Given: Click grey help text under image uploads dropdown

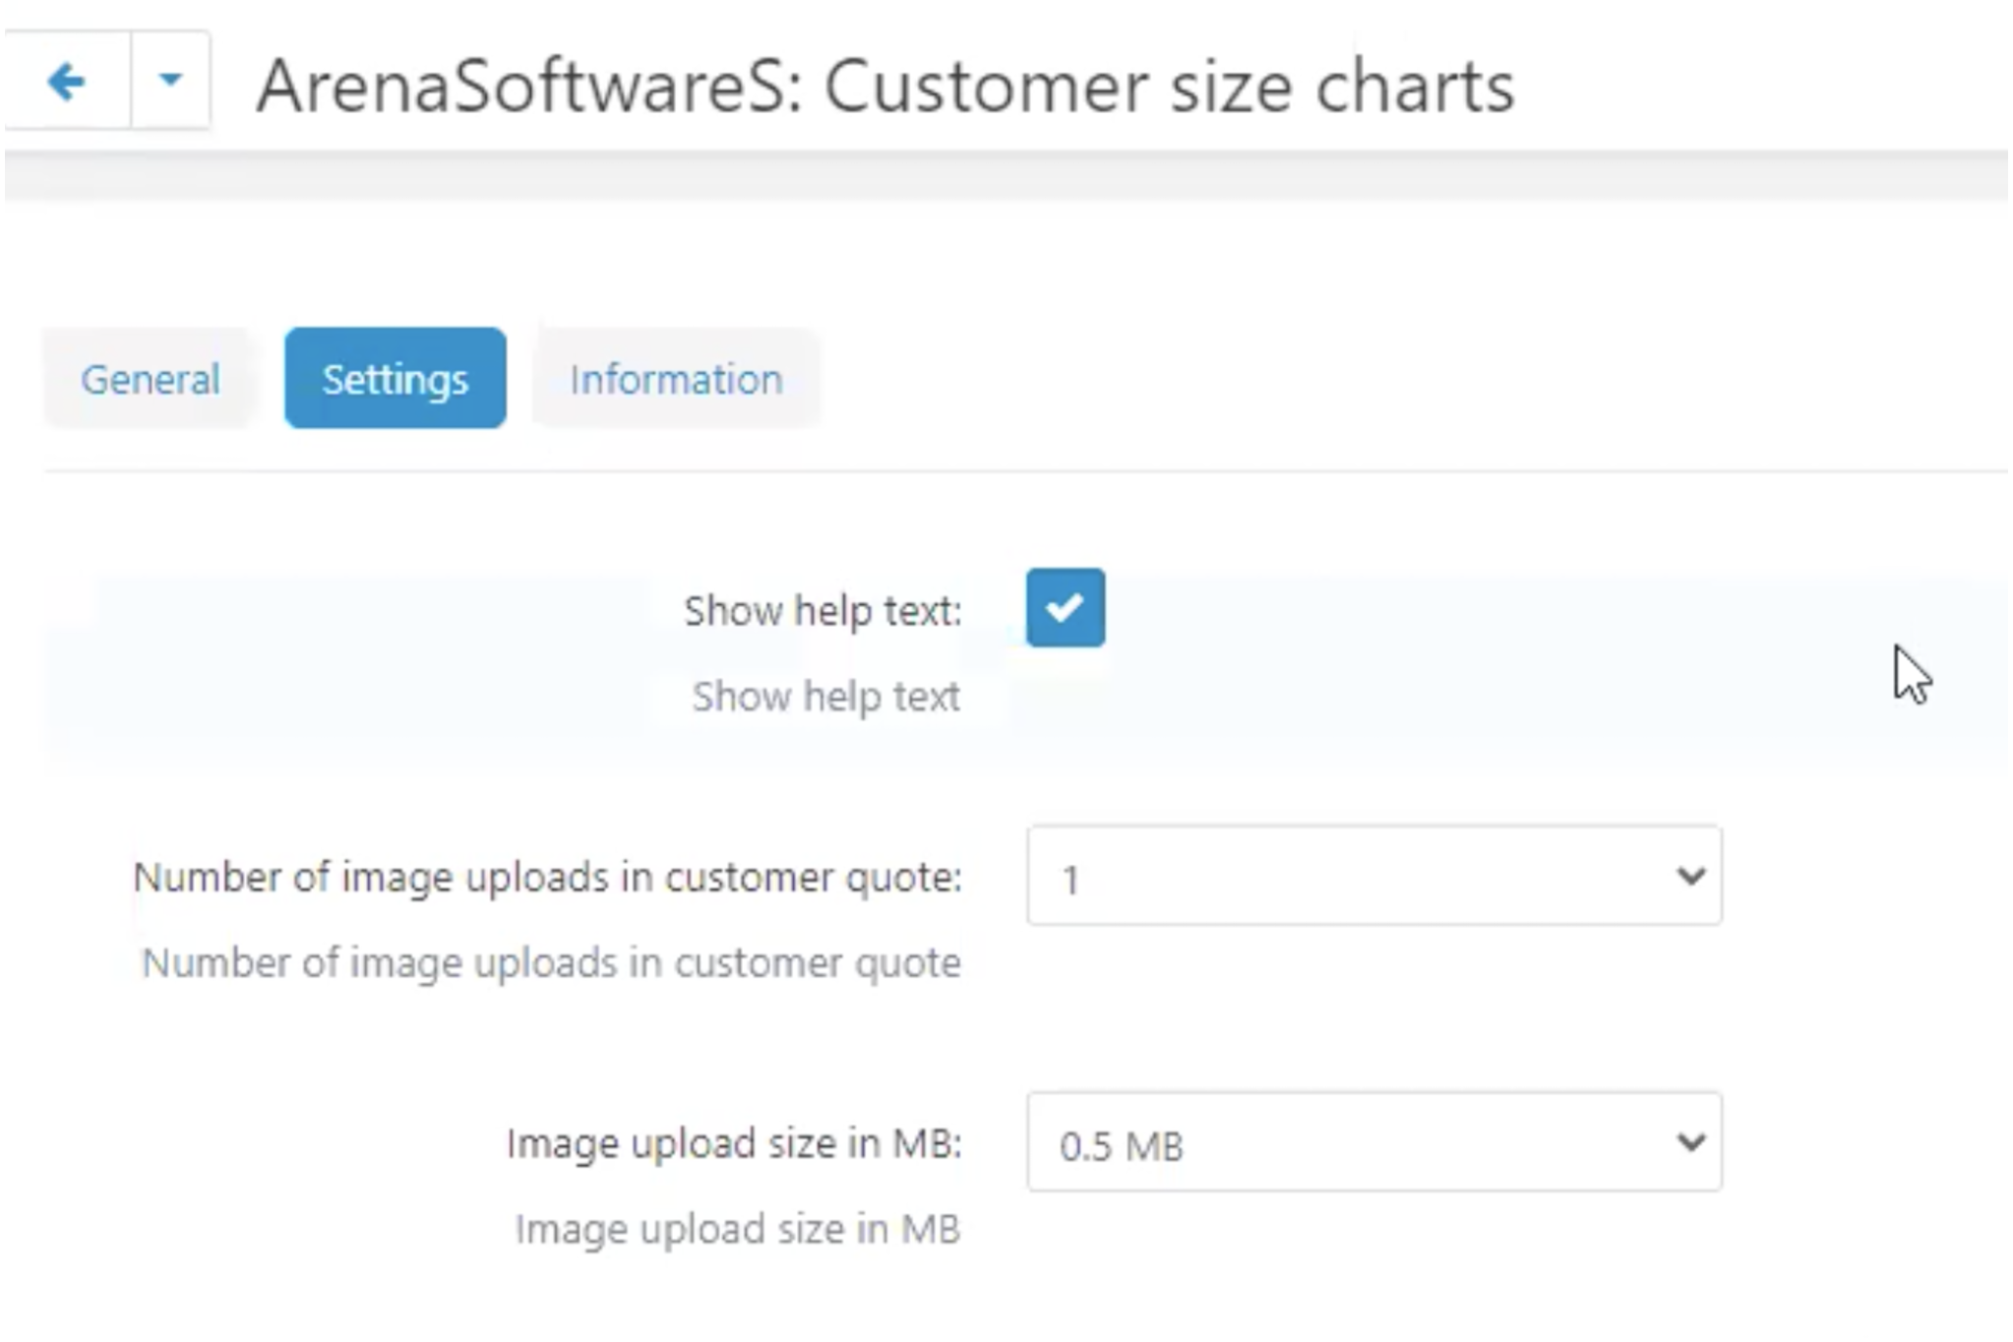Looking at the screenshot, I should tap(551, 963).
